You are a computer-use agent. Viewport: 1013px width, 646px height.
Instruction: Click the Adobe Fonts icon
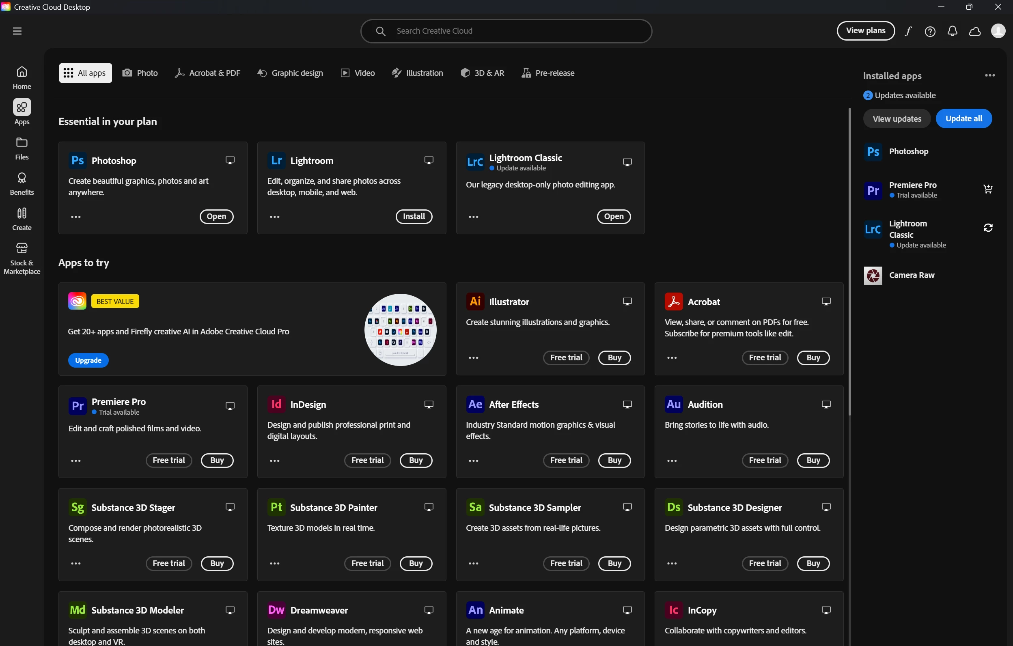tap(908, 31)
